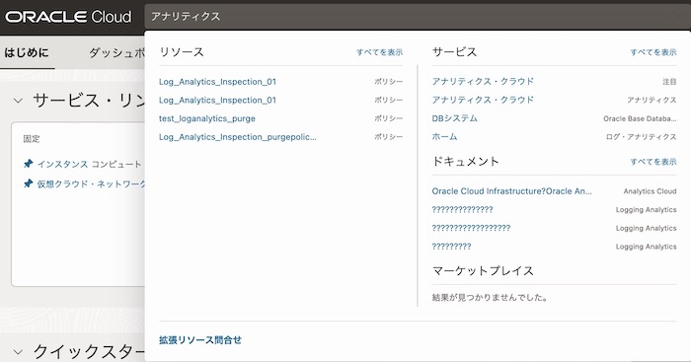
Task: Open the ?????????????? Logging Analytics document
Action: pos(462,210)
